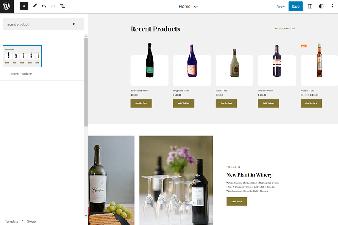This screenshot has width=338, height=225.
Task: Clear the search using the X icon
Action: point(74,24)
